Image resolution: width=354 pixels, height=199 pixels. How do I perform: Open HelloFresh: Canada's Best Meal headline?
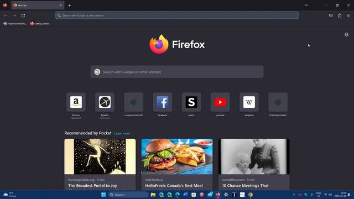click(x=174, y=186)
